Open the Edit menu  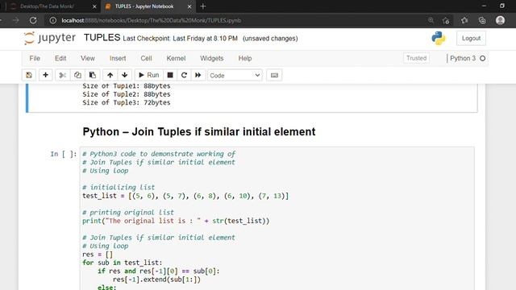click(60, 58)
